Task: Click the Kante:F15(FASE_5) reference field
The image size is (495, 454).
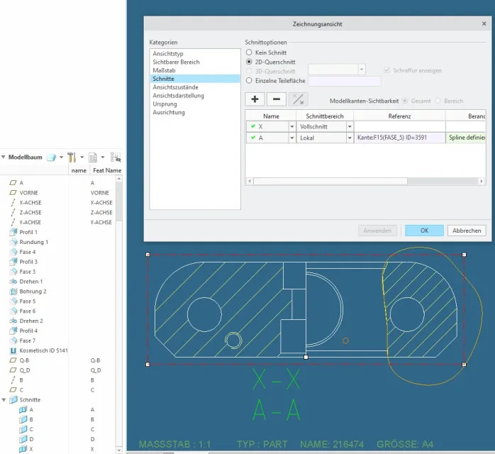Action: tap(399, 138)
